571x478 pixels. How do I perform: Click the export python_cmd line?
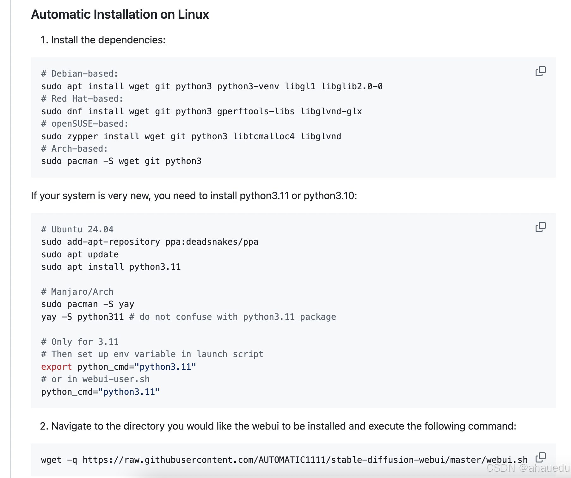coord(119,367)
